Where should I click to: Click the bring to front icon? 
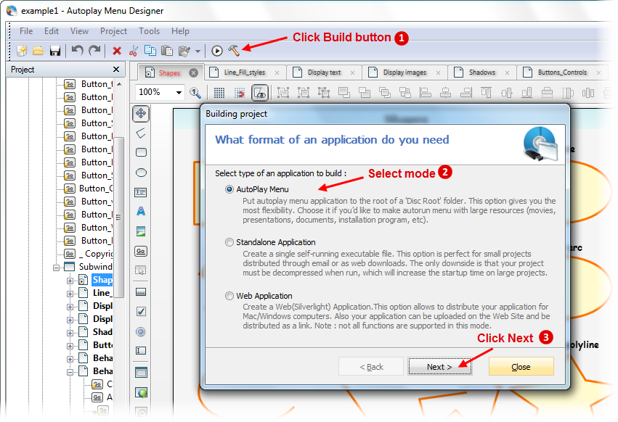coord(344,93)
